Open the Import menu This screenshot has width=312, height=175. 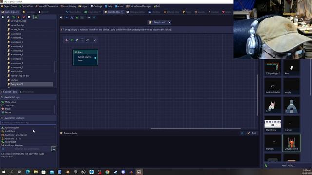pyautogui.click(x=83, y=6)
